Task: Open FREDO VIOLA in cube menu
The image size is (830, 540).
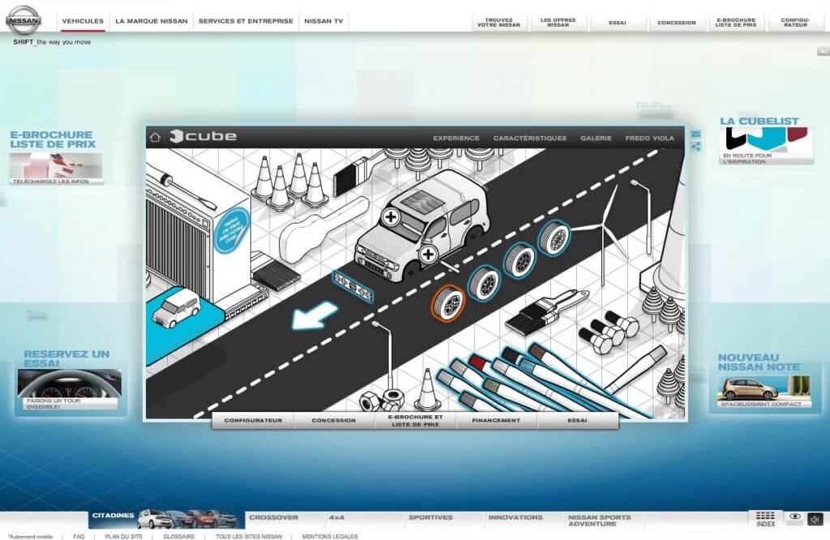Action: (x=649, y=138)
